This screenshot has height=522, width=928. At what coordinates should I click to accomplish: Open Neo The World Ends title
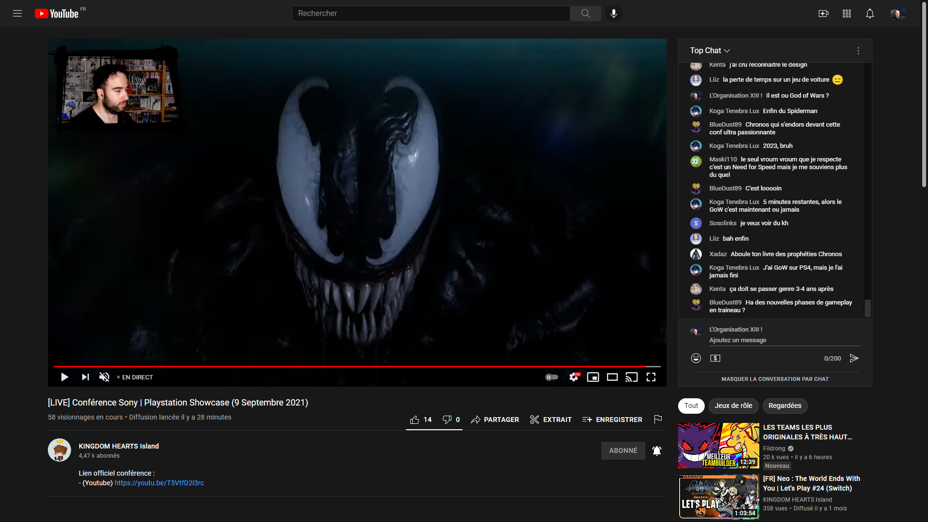(812, 483)
